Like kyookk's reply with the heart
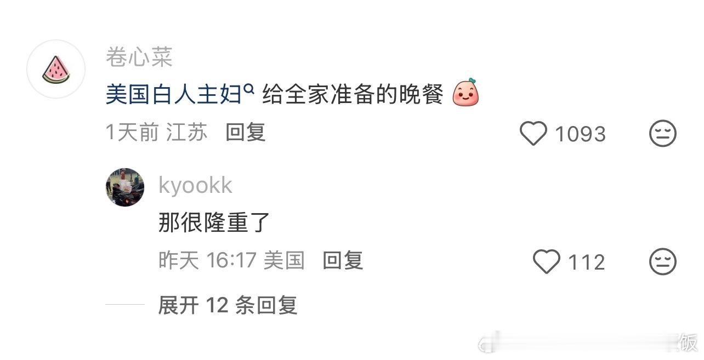This screenshot has width=704, height=360. tap(547, 261)
